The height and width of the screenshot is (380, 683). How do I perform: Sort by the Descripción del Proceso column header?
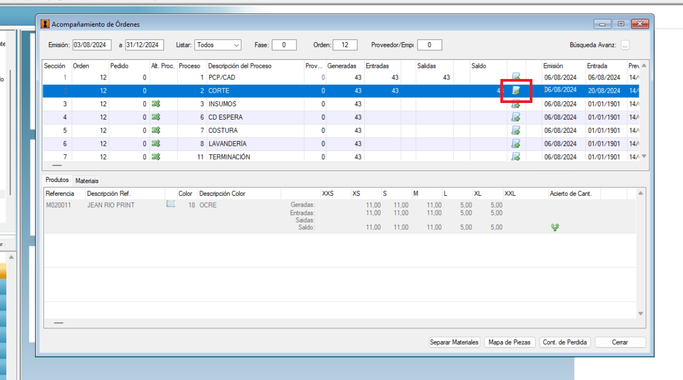pyautogui.click(x=255, y=66)
